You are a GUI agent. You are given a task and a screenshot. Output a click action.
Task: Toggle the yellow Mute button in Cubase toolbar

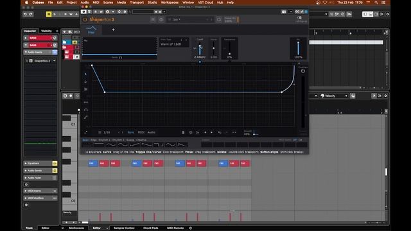(49, 14)
